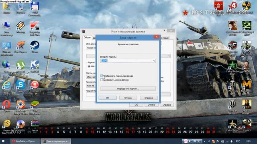This screenshot has height=144, width=257.
Task: Launch Left 4 Dead desktop shortcut
Action: 233,8
